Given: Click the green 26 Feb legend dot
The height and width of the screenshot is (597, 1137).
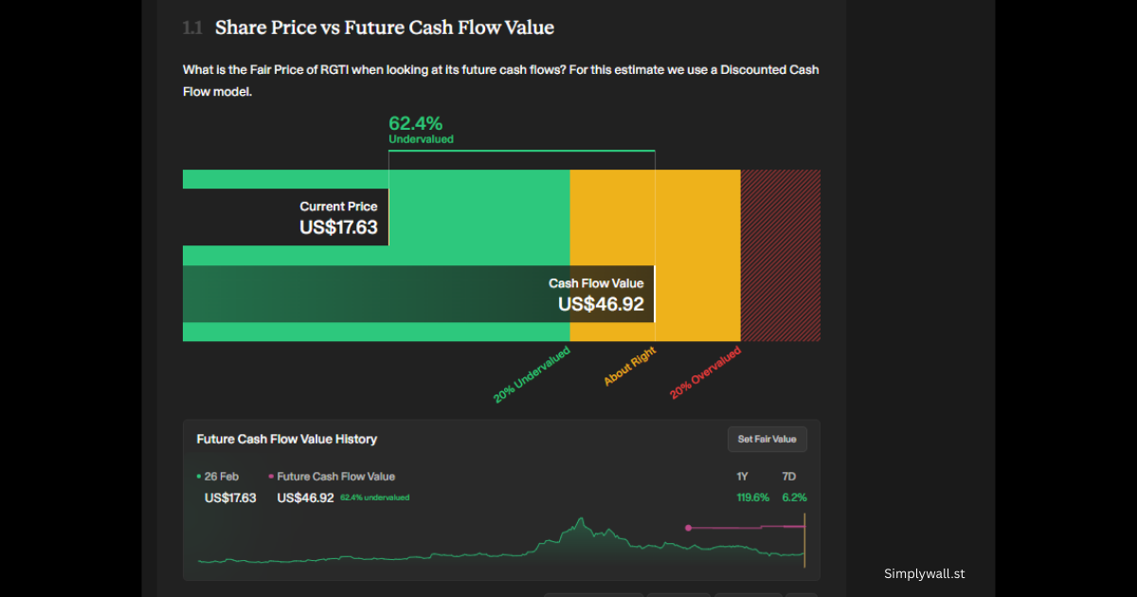Looking at the screenshot, I should 199,477.
